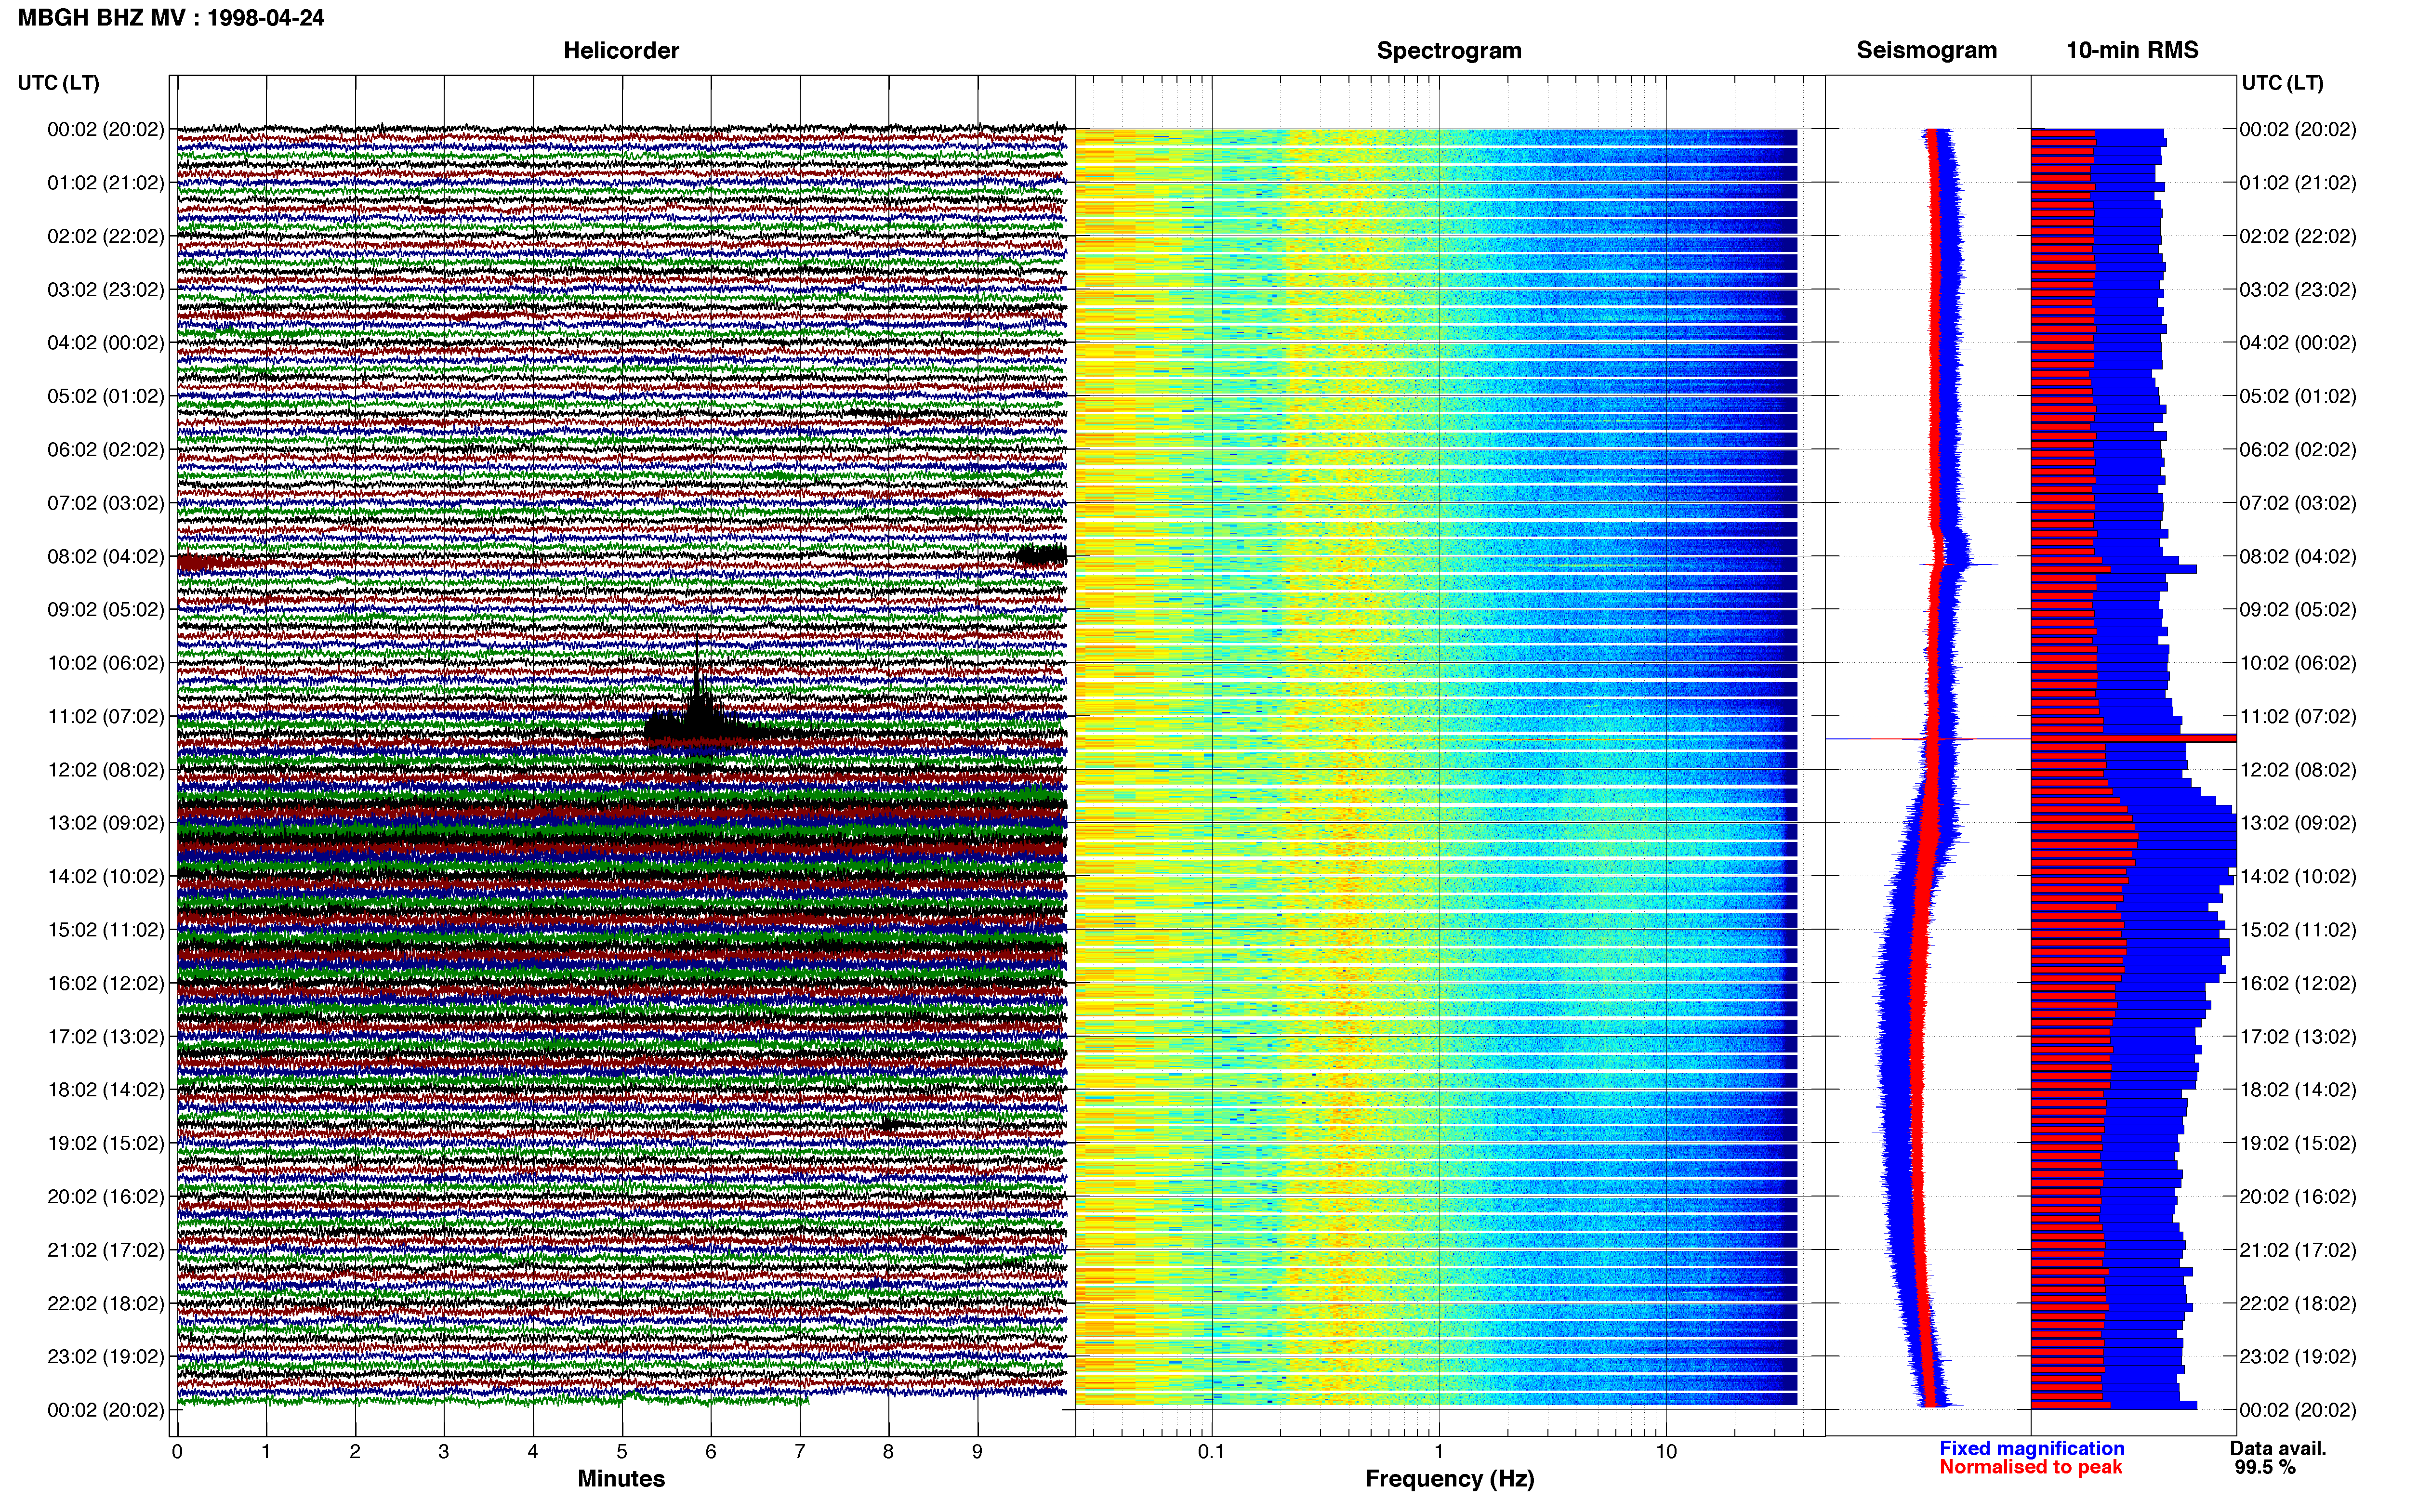Click the right-axis time label 21:02 (17:02)

coord(2298,1249)
